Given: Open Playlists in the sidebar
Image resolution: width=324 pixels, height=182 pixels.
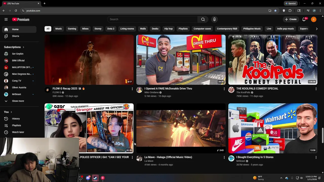Looking at the screenshot, I should [19, 125].
